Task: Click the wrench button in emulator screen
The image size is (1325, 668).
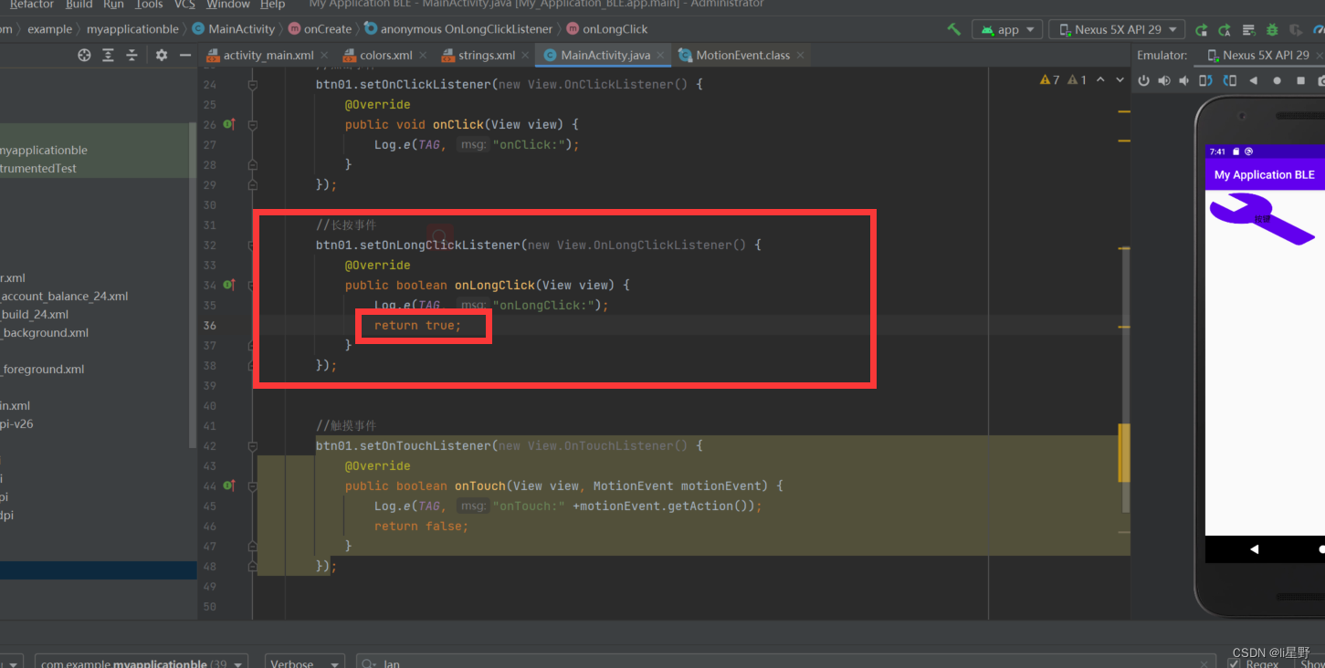Action: [1263, 220]
